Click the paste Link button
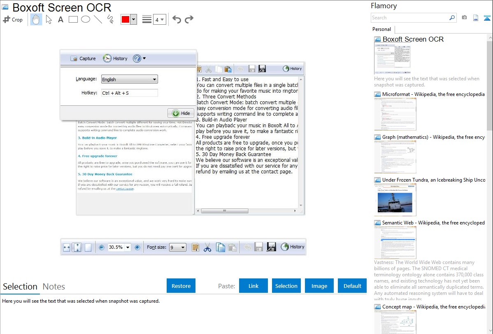The width and height of the screenshot is (493, 334). tap(253, 285)
